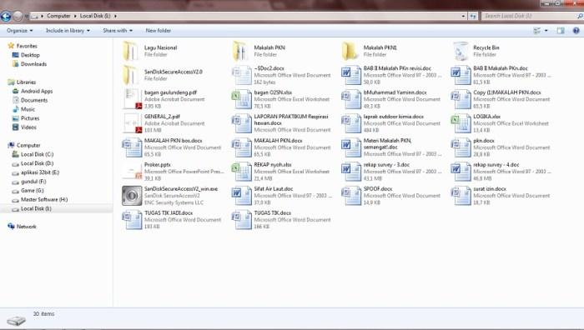Click the refresh button beside address bar
The width and height of the screenshot is (584, 330).
pos(473,16)
